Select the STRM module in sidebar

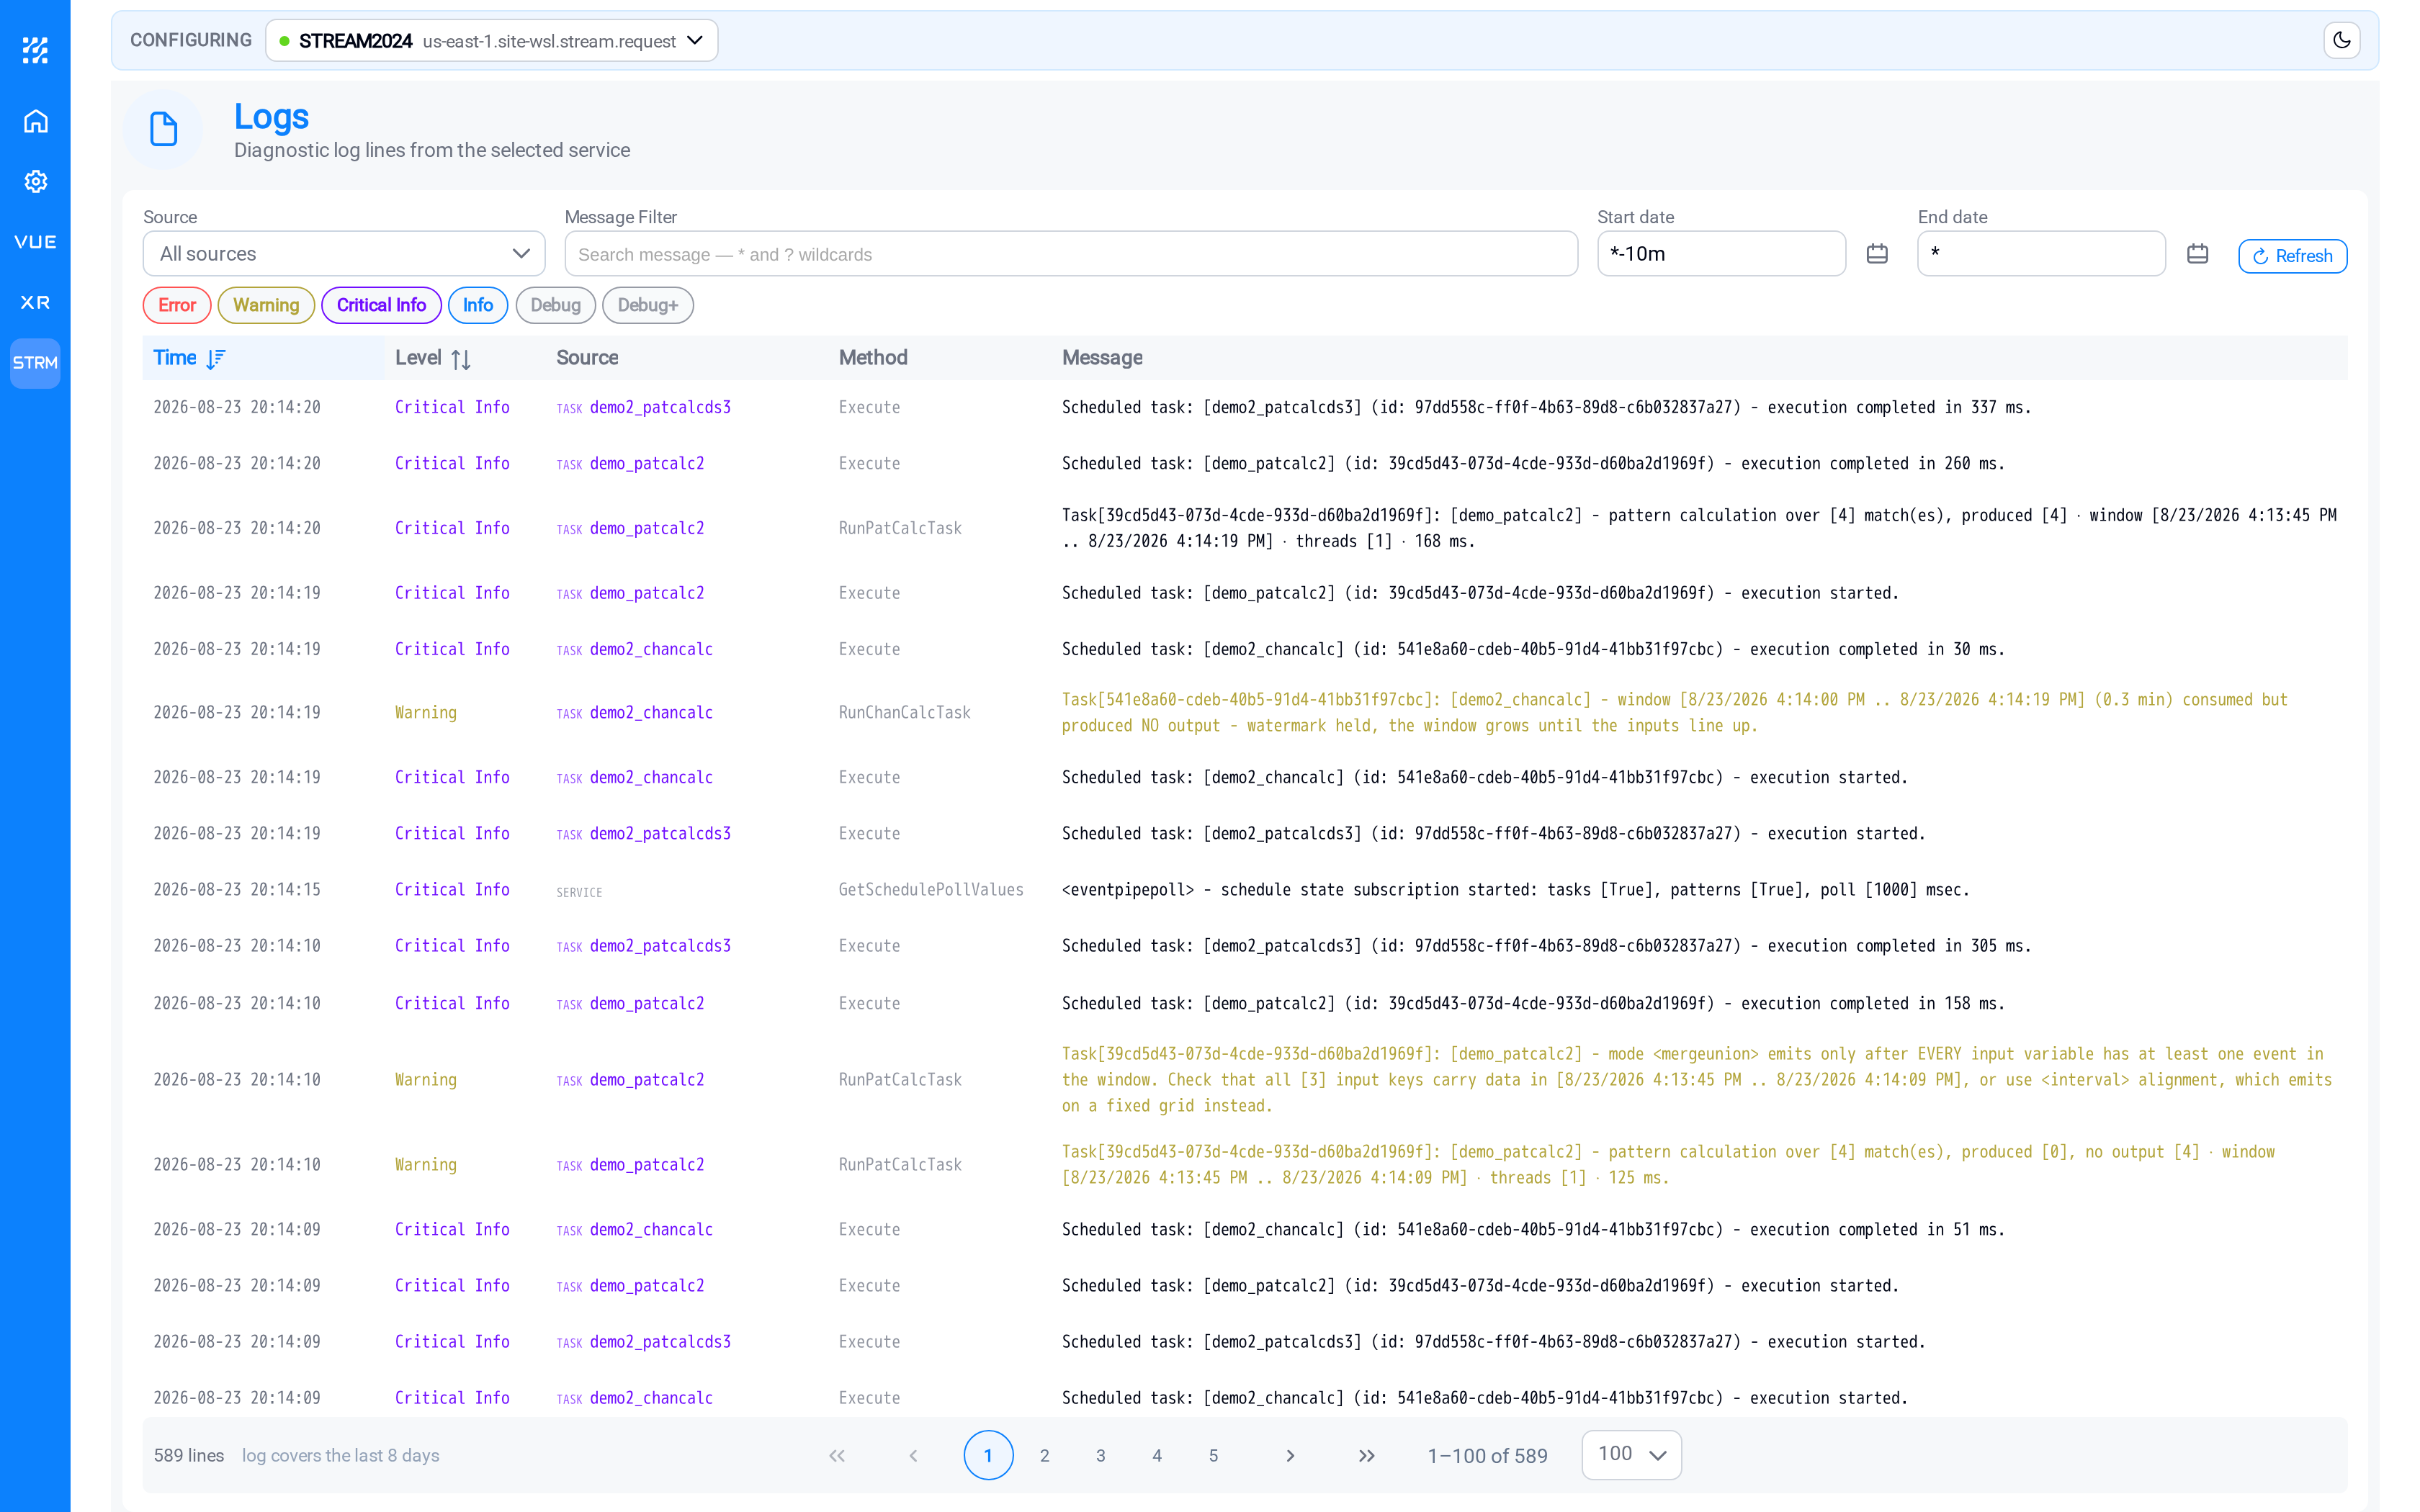point(35,363)
